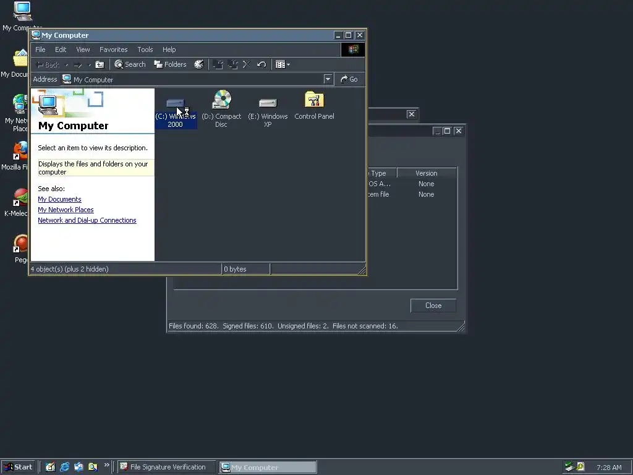Open the File menu
633x475 pixels.
coord(40,49)
